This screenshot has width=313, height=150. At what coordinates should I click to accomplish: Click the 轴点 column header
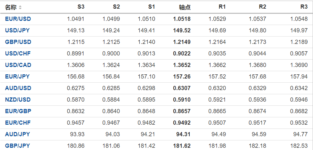[x=185, y=7]
